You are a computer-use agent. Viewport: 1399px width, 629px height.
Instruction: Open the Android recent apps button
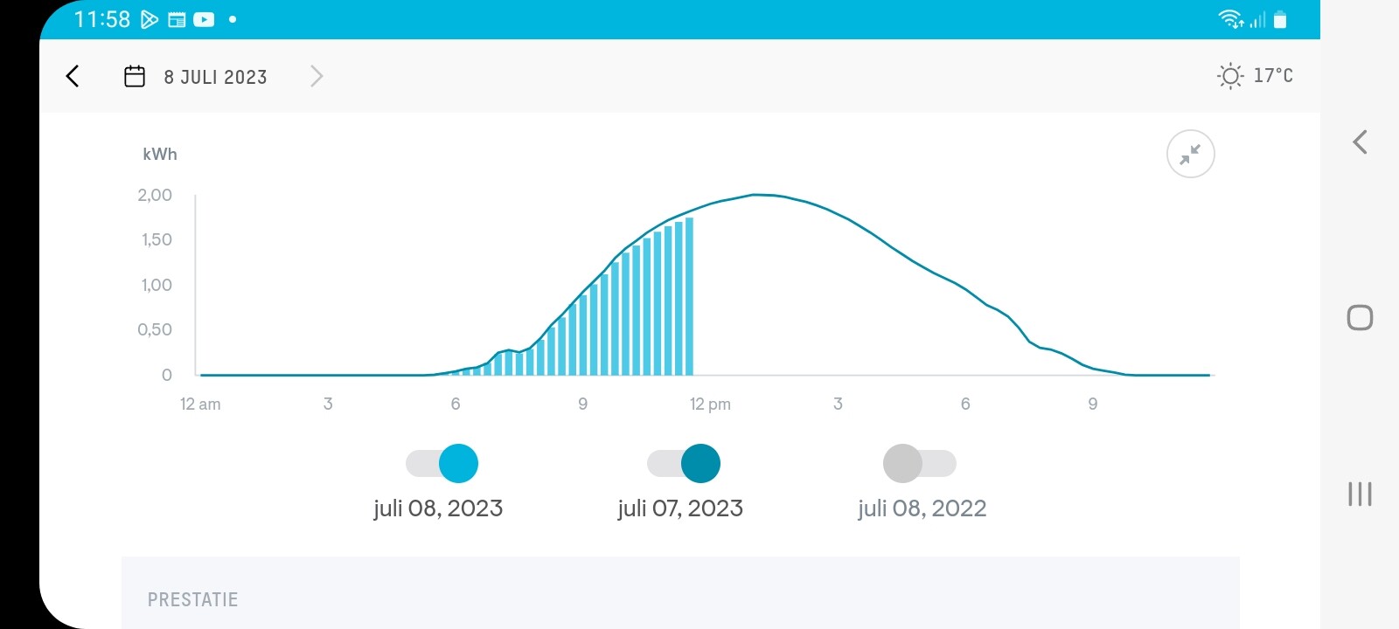(x=1360, y=494)
